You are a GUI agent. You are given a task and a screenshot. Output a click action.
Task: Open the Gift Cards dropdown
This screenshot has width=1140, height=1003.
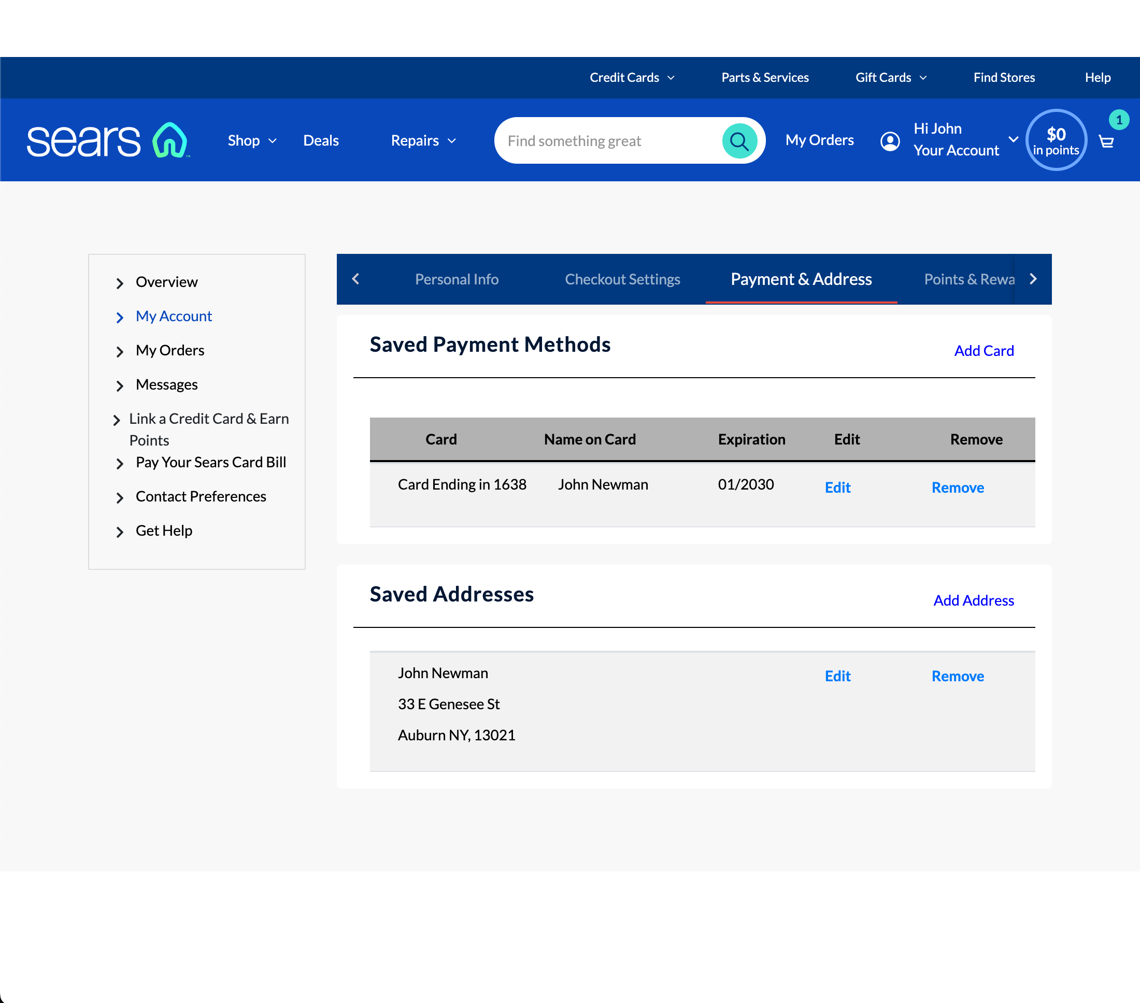coord(890,78)
